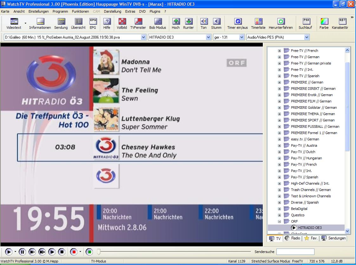Open the Ansicht menu
Image resolution: width=356 pixels, height=265 pixels.
[19, 11]
